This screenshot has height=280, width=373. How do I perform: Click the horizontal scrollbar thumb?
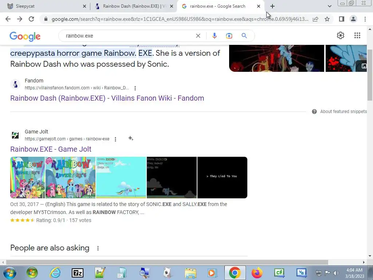(167, 262)
